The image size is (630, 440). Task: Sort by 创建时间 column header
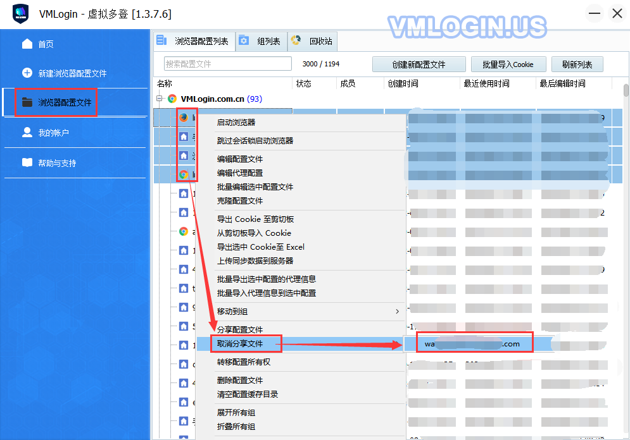(x=403, y=84)
